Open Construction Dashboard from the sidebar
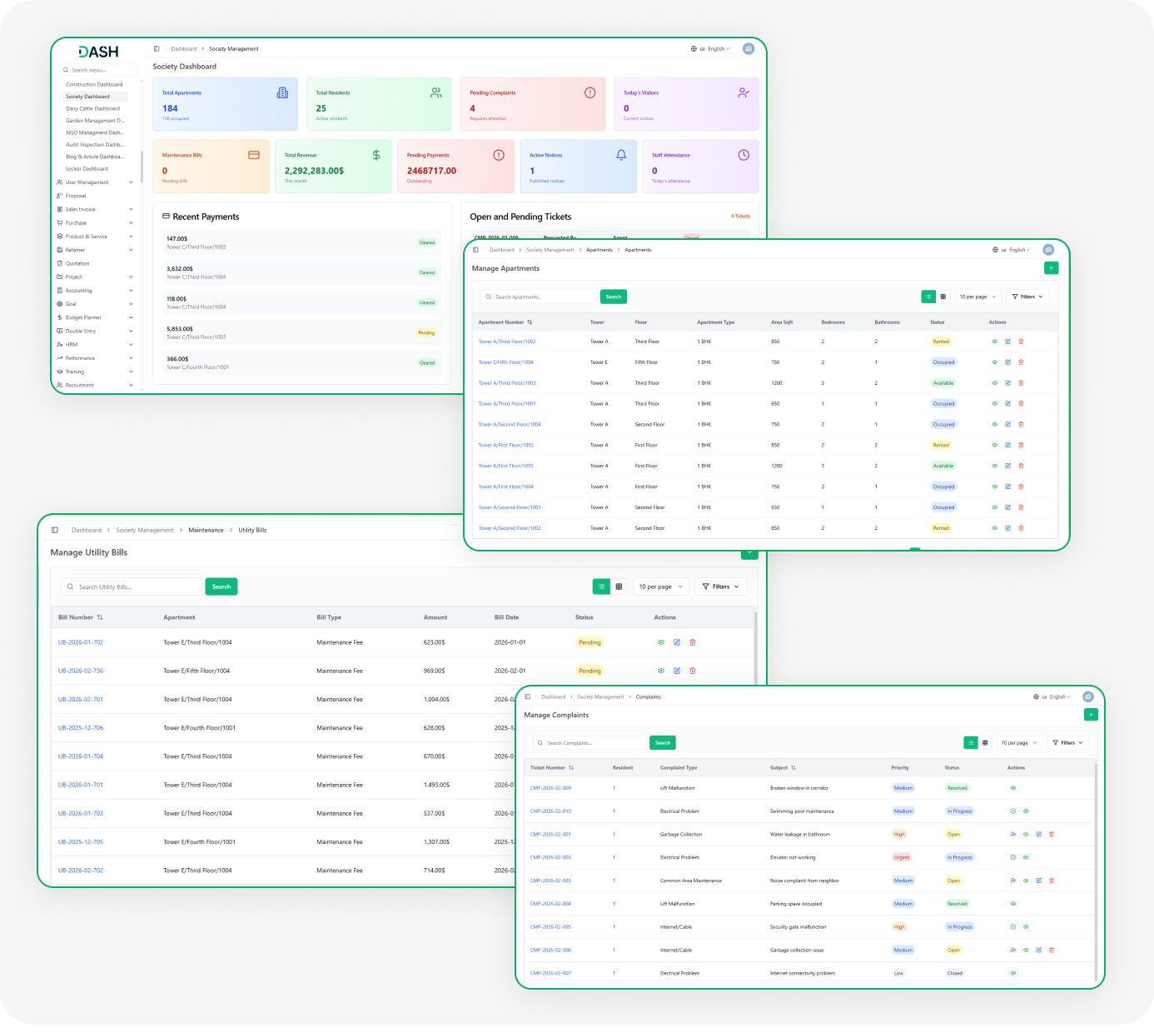This screenshot has width=1154, height=1033. tap(94, 84)
